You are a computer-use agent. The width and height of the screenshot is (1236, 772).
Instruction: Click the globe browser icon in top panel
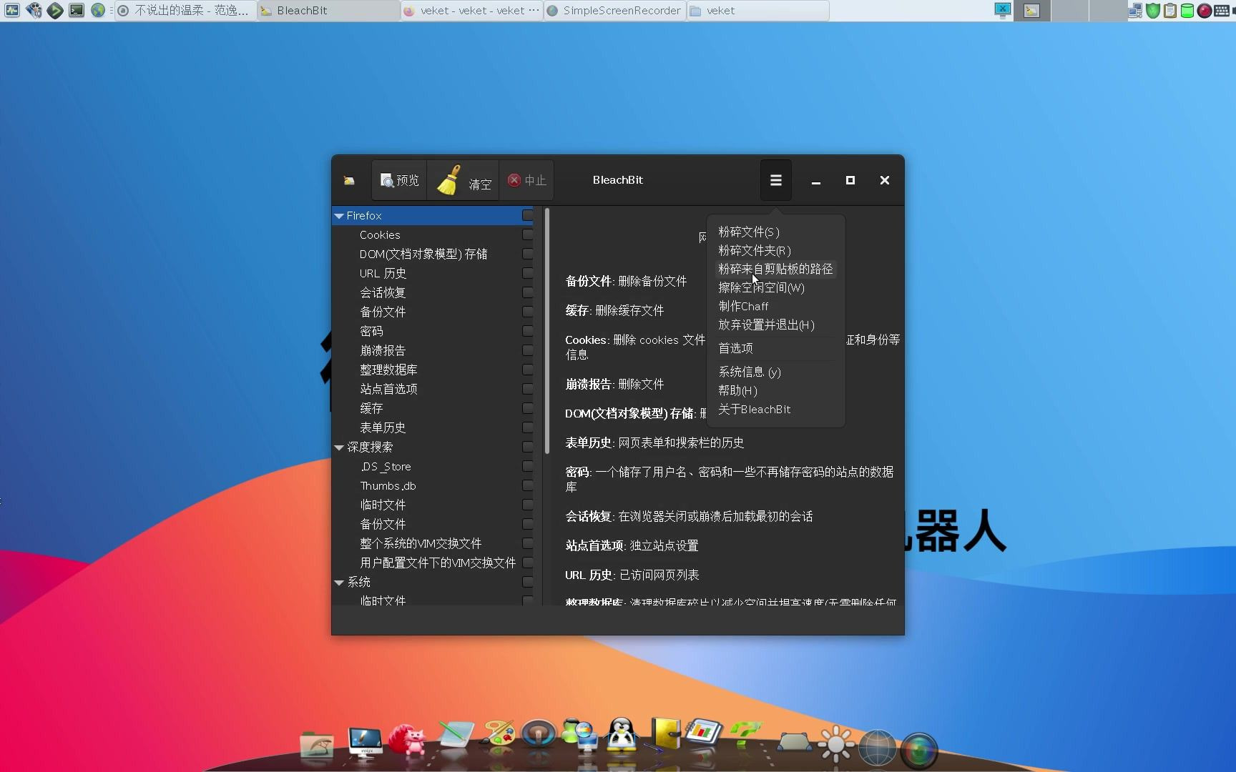coord(98,10)
